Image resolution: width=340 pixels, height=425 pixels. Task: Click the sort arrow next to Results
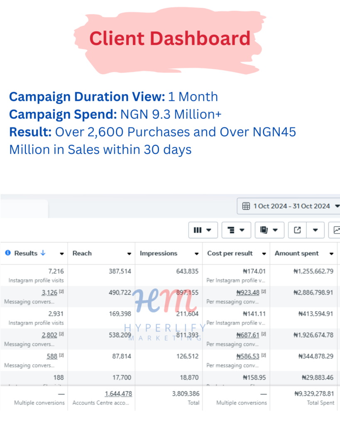pyautogui.click(x=43, y=253)
